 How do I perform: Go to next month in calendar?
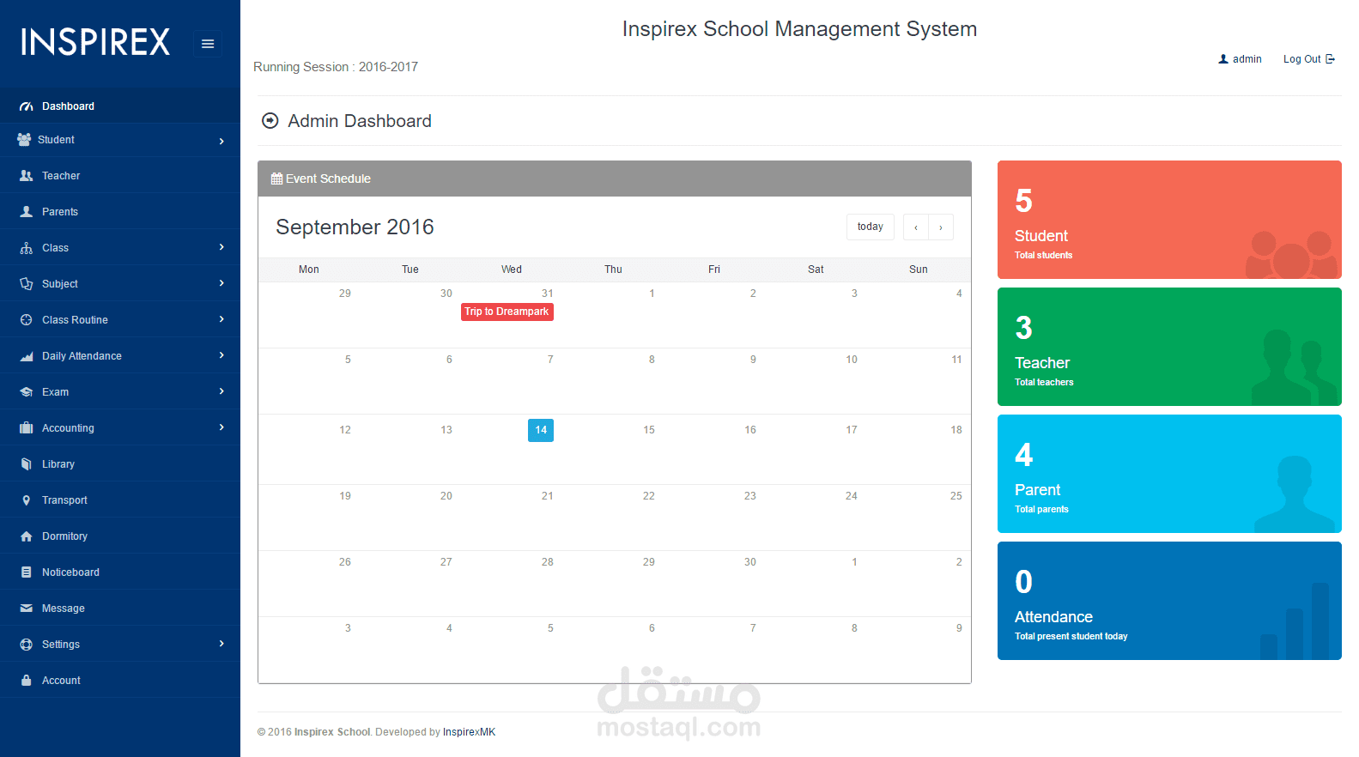point(941,227)
